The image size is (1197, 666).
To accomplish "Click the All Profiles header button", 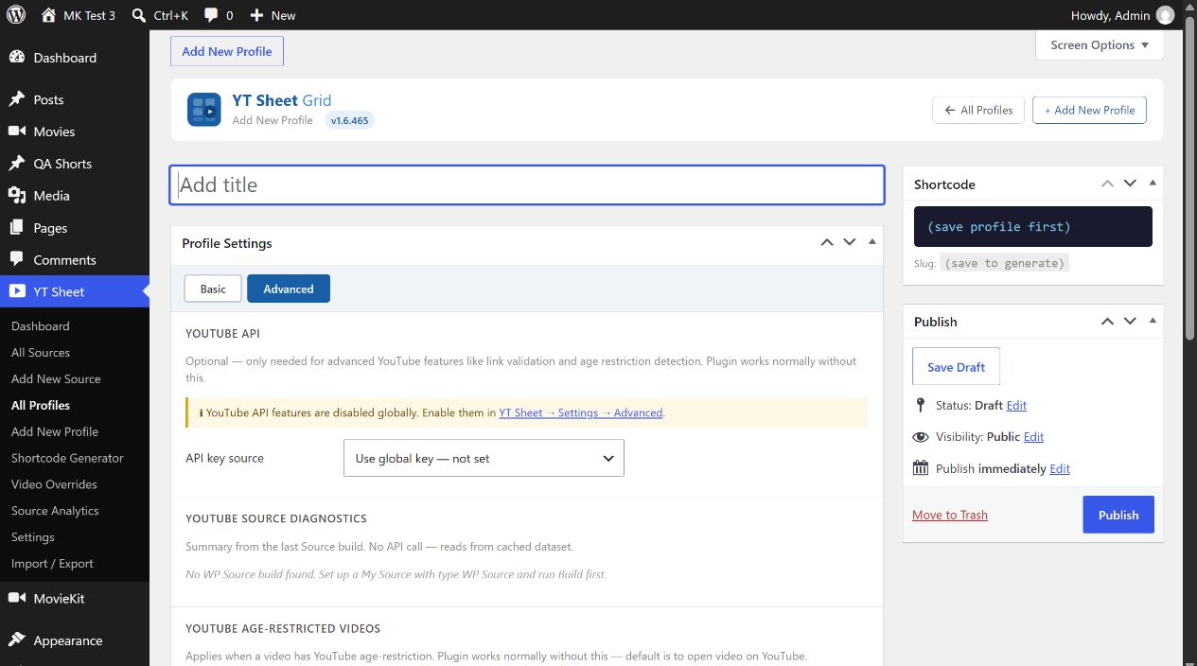I will tap(978, 110).
